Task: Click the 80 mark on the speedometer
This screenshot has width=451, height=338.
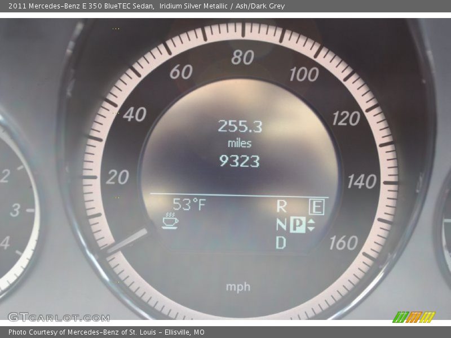Action: [242, 57]
